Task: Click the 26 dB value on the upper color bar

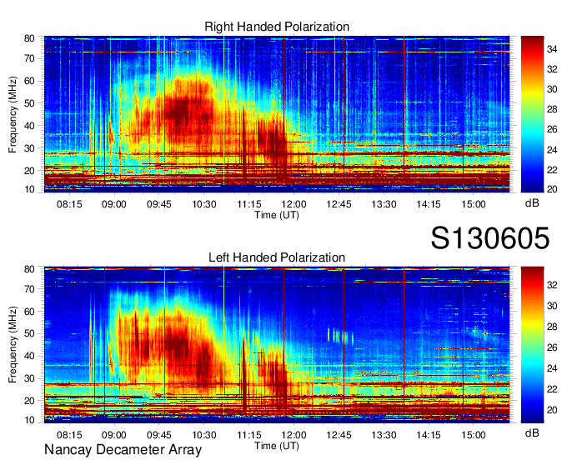Action: [x=552, y=129]
